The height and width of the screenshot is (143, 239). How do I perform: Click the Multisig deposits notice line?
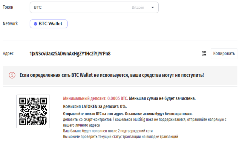coord(145,122)
